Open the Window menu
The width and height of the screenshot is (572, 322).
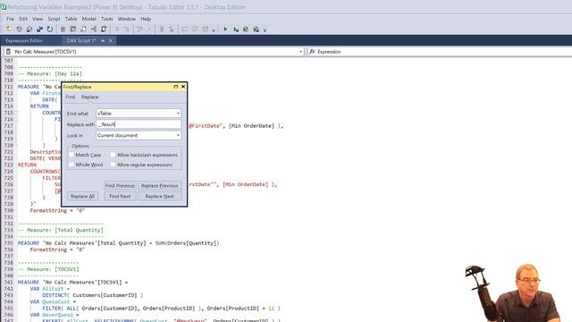tap(126, 19)
